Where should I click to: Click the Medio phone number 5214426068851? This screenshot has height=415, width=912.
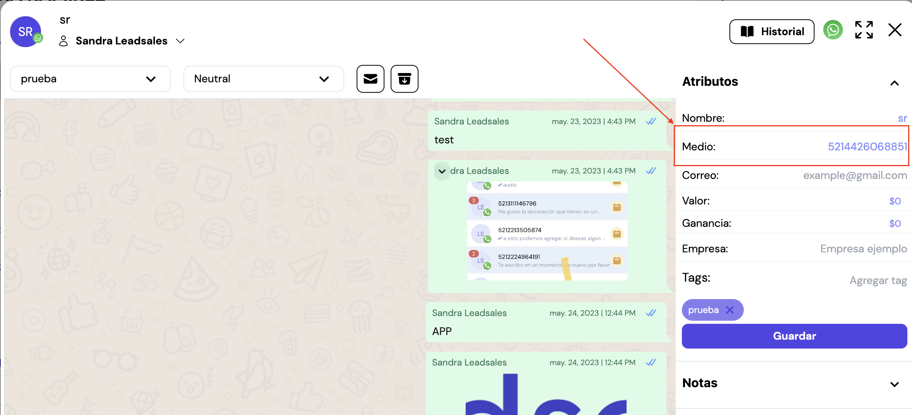tap(867, 146)
